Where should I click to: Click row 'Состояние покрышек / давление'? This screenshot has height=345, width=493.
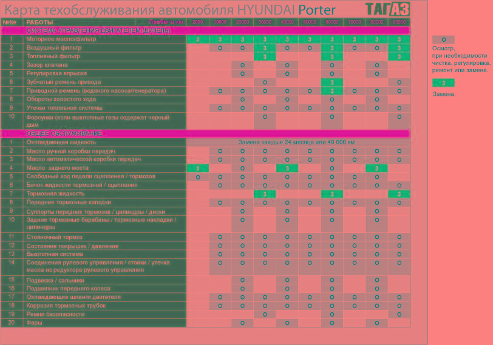pos(206,246)
